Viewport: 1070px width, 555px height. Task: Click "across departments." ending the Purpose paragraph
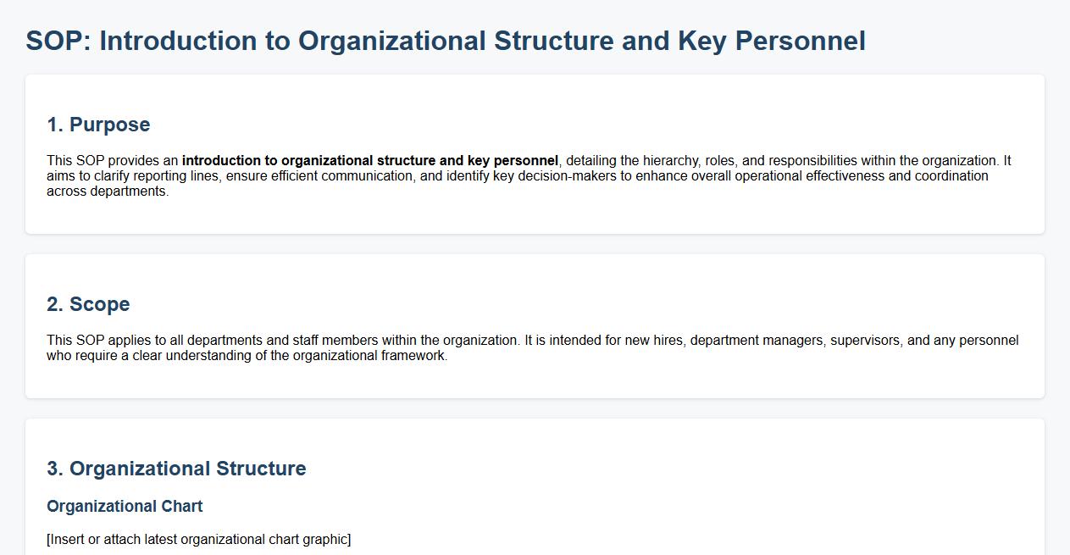(108, 191)
